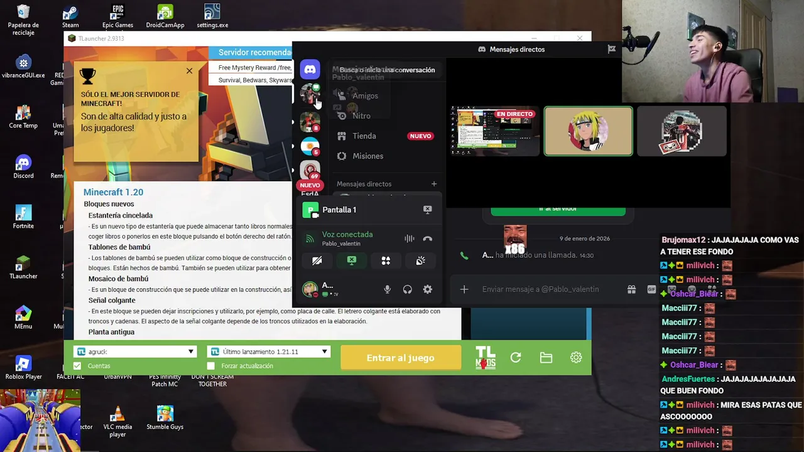The width and height of the screenshot is (804, 452).
Task: Open Stumble Guys desktop shortcut
Action: click(x=165, y=418)
